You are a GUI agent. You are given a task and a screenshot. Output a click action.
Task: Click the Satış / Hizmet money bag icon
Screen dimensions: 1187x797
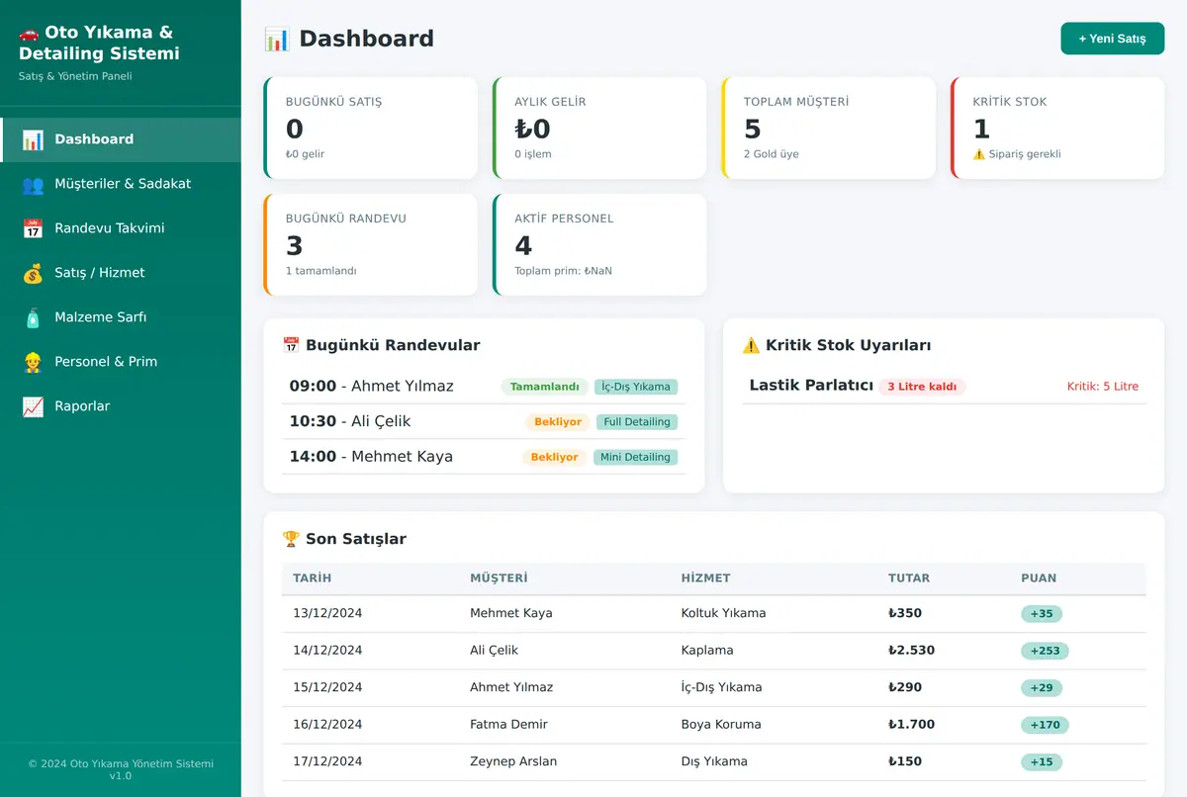point(33,273)
